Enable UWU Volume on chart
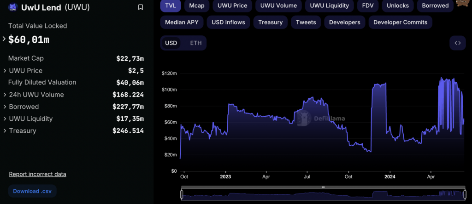This screenshot has width=472, height=204. point(278,6)
